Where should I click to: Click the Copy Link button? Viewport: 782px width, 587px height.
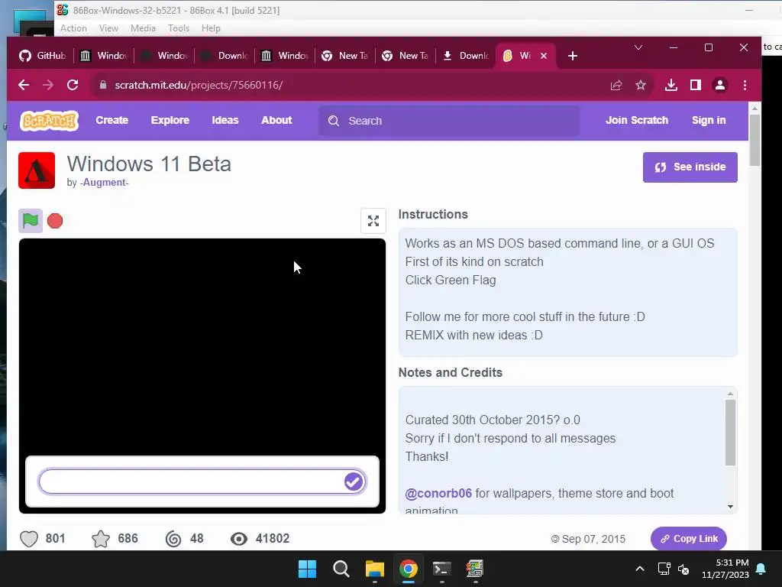click(x=688, y=539)
